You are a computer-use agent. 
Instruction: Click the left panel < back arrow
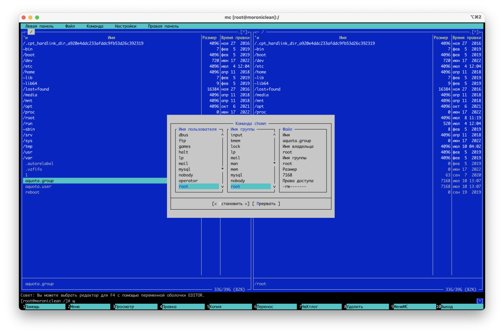point(24,32)
